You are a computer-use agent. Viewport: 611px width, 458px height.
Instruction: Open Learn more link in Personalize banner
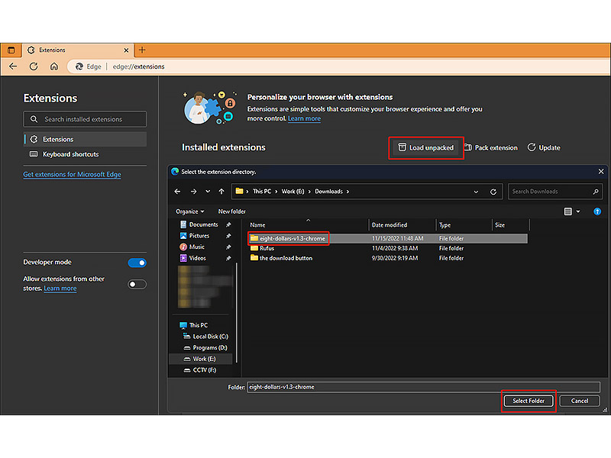[x=304, y=118]
